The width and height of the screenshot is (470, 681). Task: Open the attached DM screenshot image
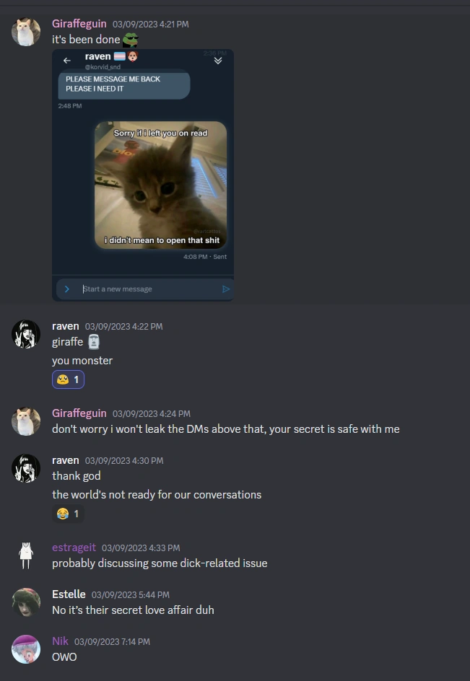point(143,175)
